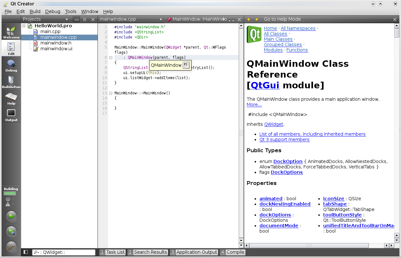Switch to Debug mode

pos(11,65)
